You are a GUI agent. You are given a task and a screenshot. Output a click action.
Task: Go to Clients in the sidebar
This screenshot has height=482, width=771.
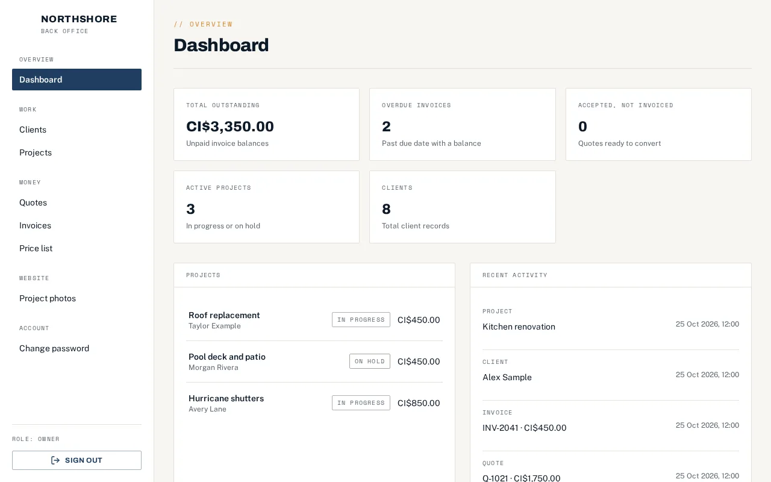(76, 130)
